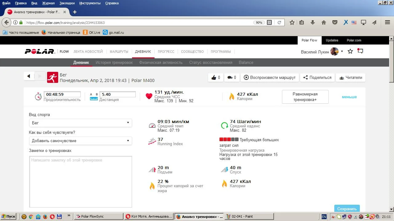This screenshot has width=394, height=221.
Task: Open the Добавить самочувствие dropdown
Action: 80,141
